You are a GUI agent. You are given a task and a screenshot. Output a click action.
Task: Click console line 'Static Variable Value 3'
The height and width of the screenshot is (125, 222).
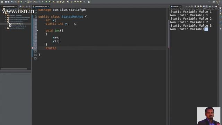click(x=191, y=26)
